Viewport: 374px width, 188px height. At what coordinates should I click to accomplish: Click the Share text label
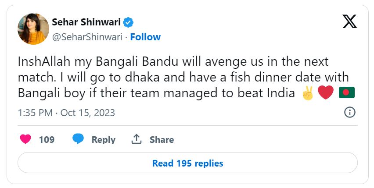pos(162,139)
